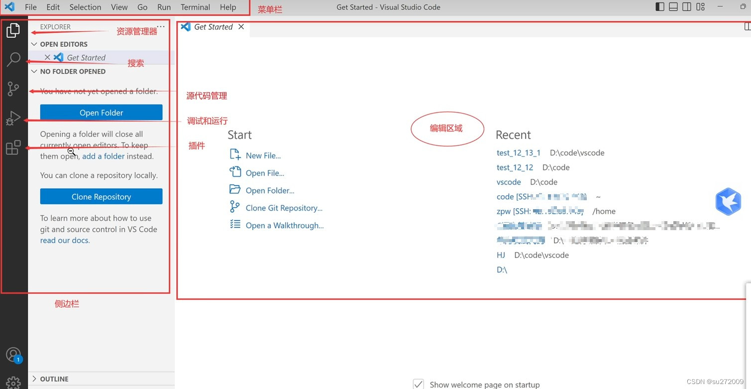This screenshot has height=389, width=751.
Task: Restore the VS Code window size
Action: point(744,7)
